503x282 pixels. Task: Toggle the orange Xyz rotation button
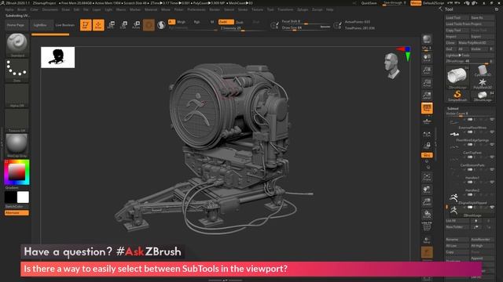coord(427,155)
